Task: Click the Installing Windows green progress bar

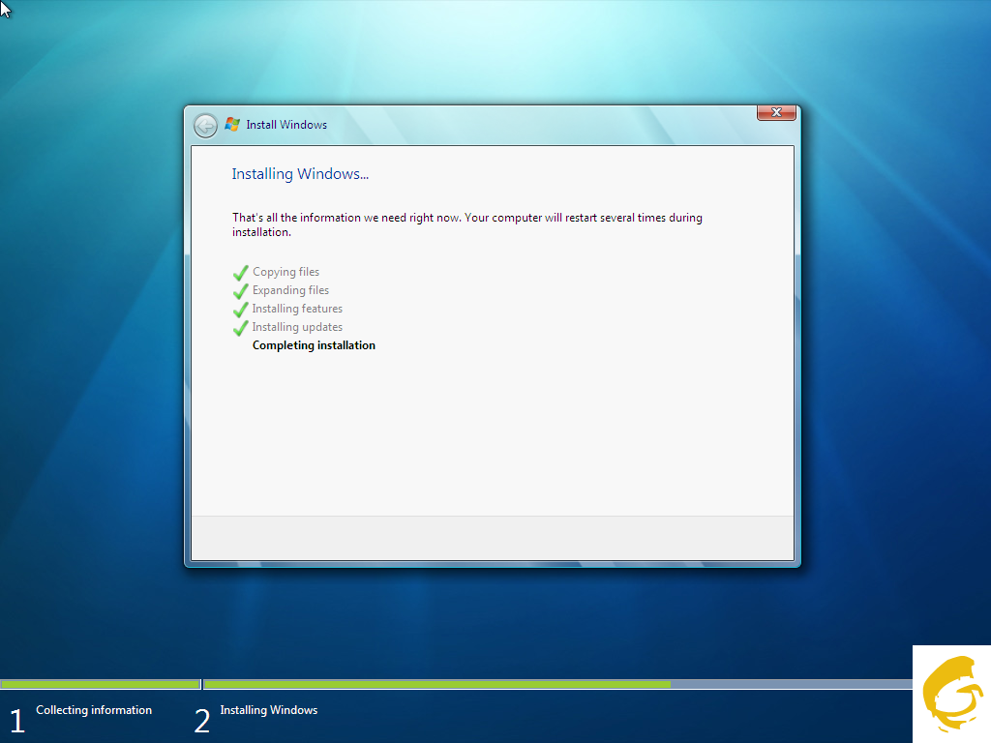Action: tap(436, 684)
